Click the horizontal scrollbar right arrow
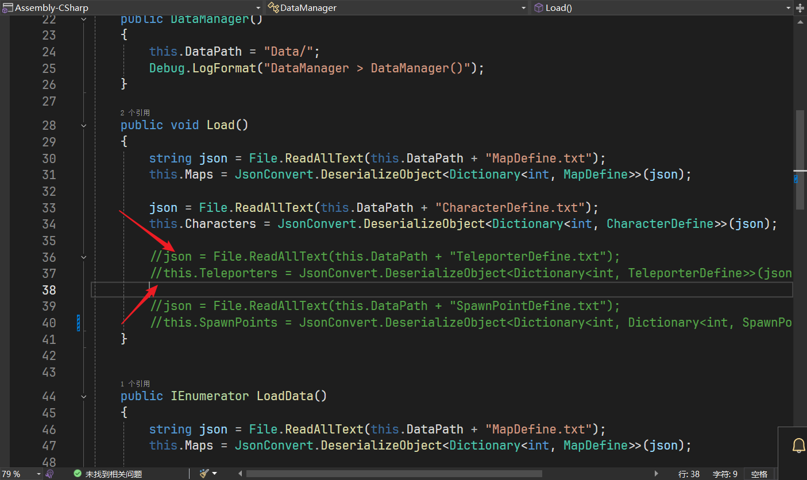 coord(657,474)
